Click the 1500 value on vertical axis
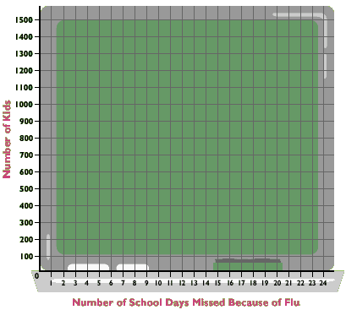The image size is (346, 310). [25, 20]
